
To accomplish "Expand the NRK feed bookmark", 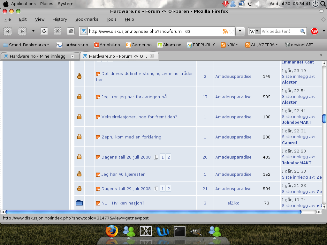I will (229, 45).
